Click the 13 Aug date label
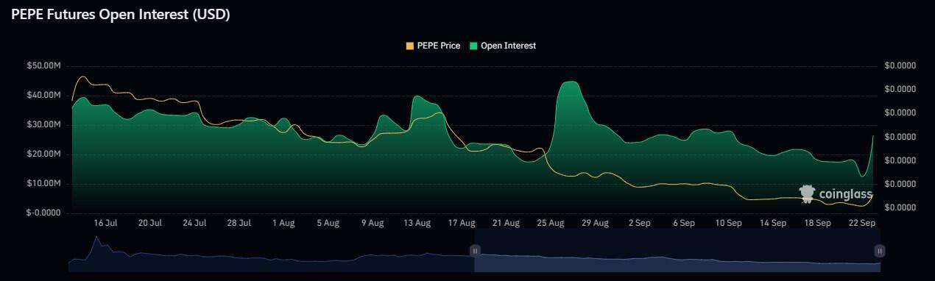Viewport: 935px width, 281px height. tap(417, 222)
